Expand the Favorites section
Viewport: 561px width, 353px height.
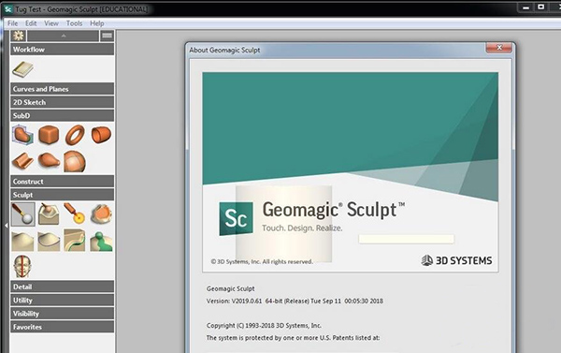tap(63, 327)
